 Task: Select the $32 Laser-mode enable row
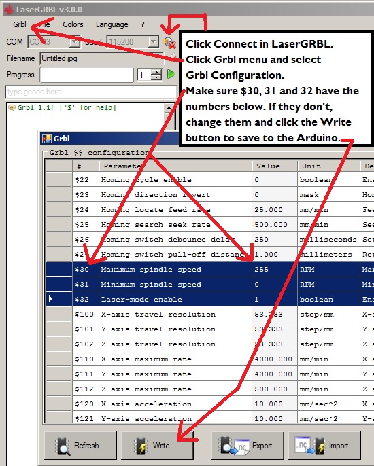point(210,299)
